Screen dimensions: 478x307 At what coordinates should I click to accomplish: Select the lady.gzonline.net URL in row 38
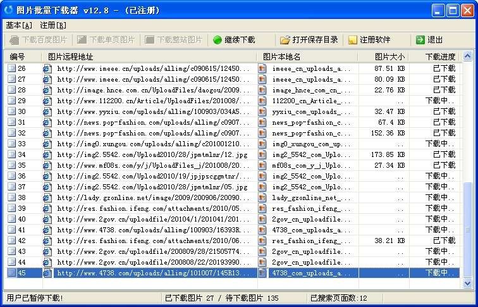[154, 197]
